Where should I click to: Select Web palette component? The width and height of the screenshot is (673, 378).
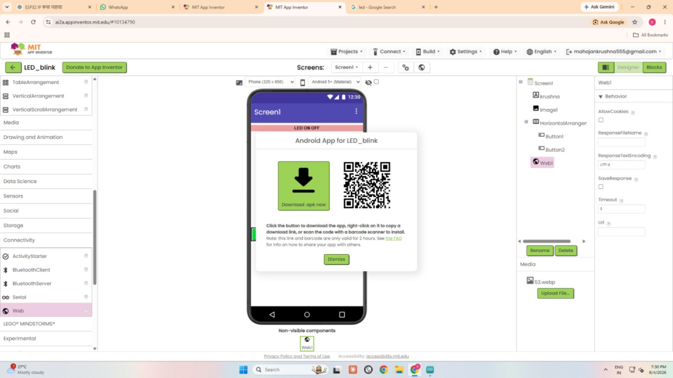pyautogui.click(x=46, y=310)
